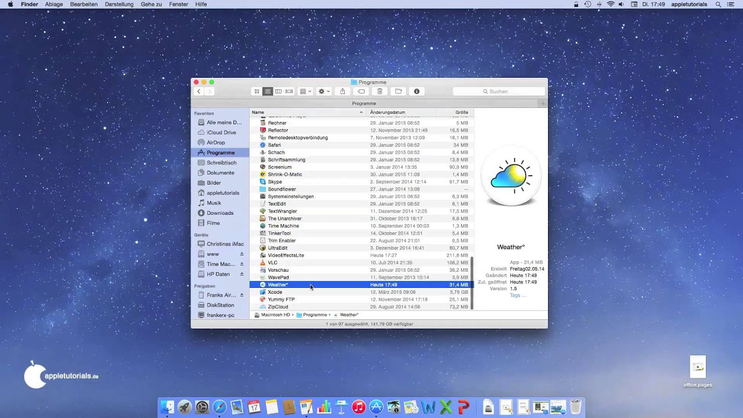This screenshot has width=743, height=418.
Task: Click the Weather app preview icon
Action: tap(511, 175)
